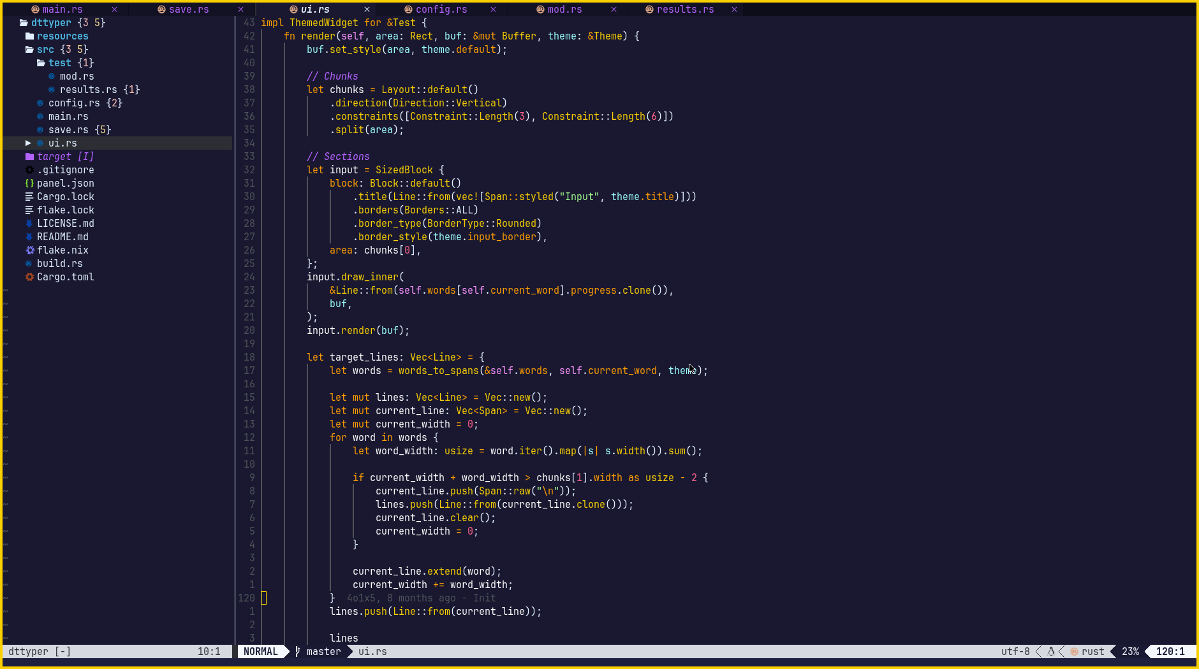The width and height of the screenshot is (1199, 669).
Task: Close the save.rs tab
Action: 240,10
